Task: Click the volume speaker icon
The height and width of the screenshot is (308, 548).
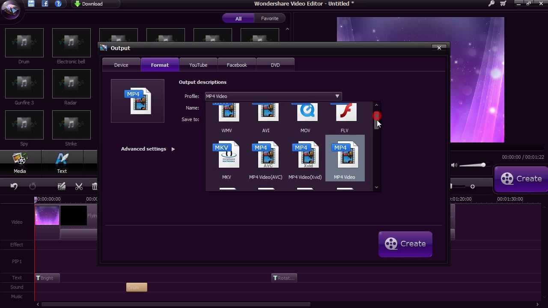Action: (454, 165)
